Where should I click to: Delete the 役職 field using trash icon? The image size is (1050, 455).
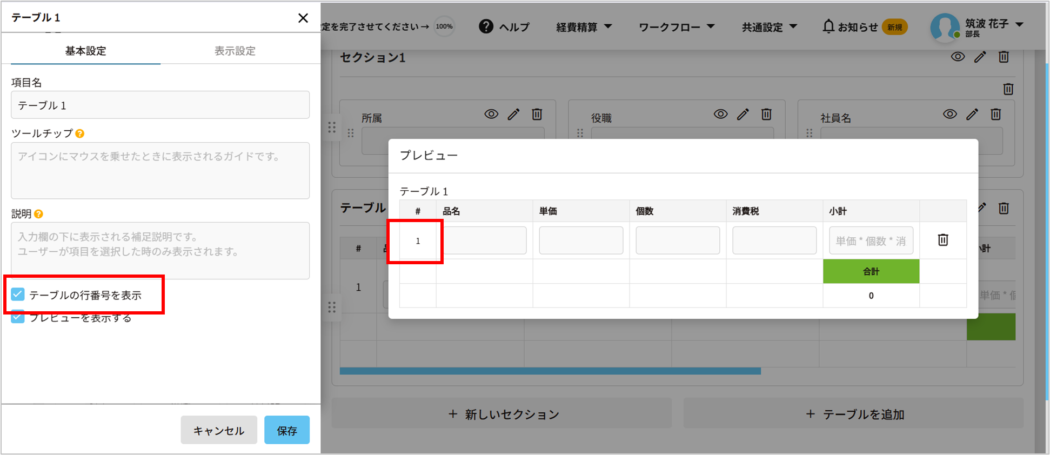766,115
